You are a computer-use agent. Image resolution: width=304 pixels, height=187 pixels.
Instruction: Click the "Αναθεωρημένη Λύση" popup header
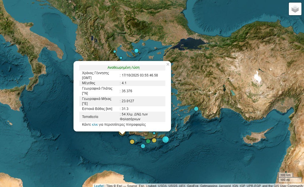point(124,68)
